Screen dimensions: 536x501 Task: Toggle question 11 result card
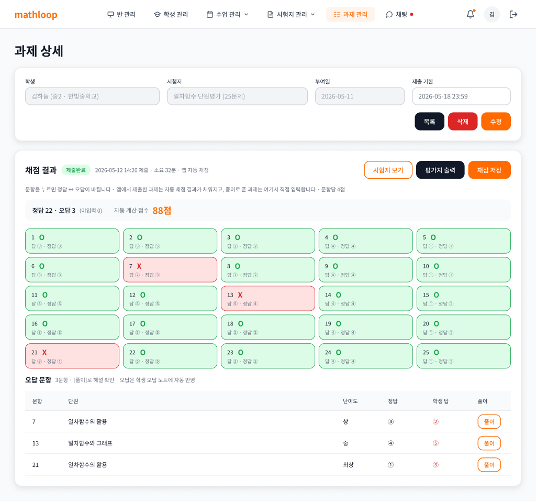[72, 298]
